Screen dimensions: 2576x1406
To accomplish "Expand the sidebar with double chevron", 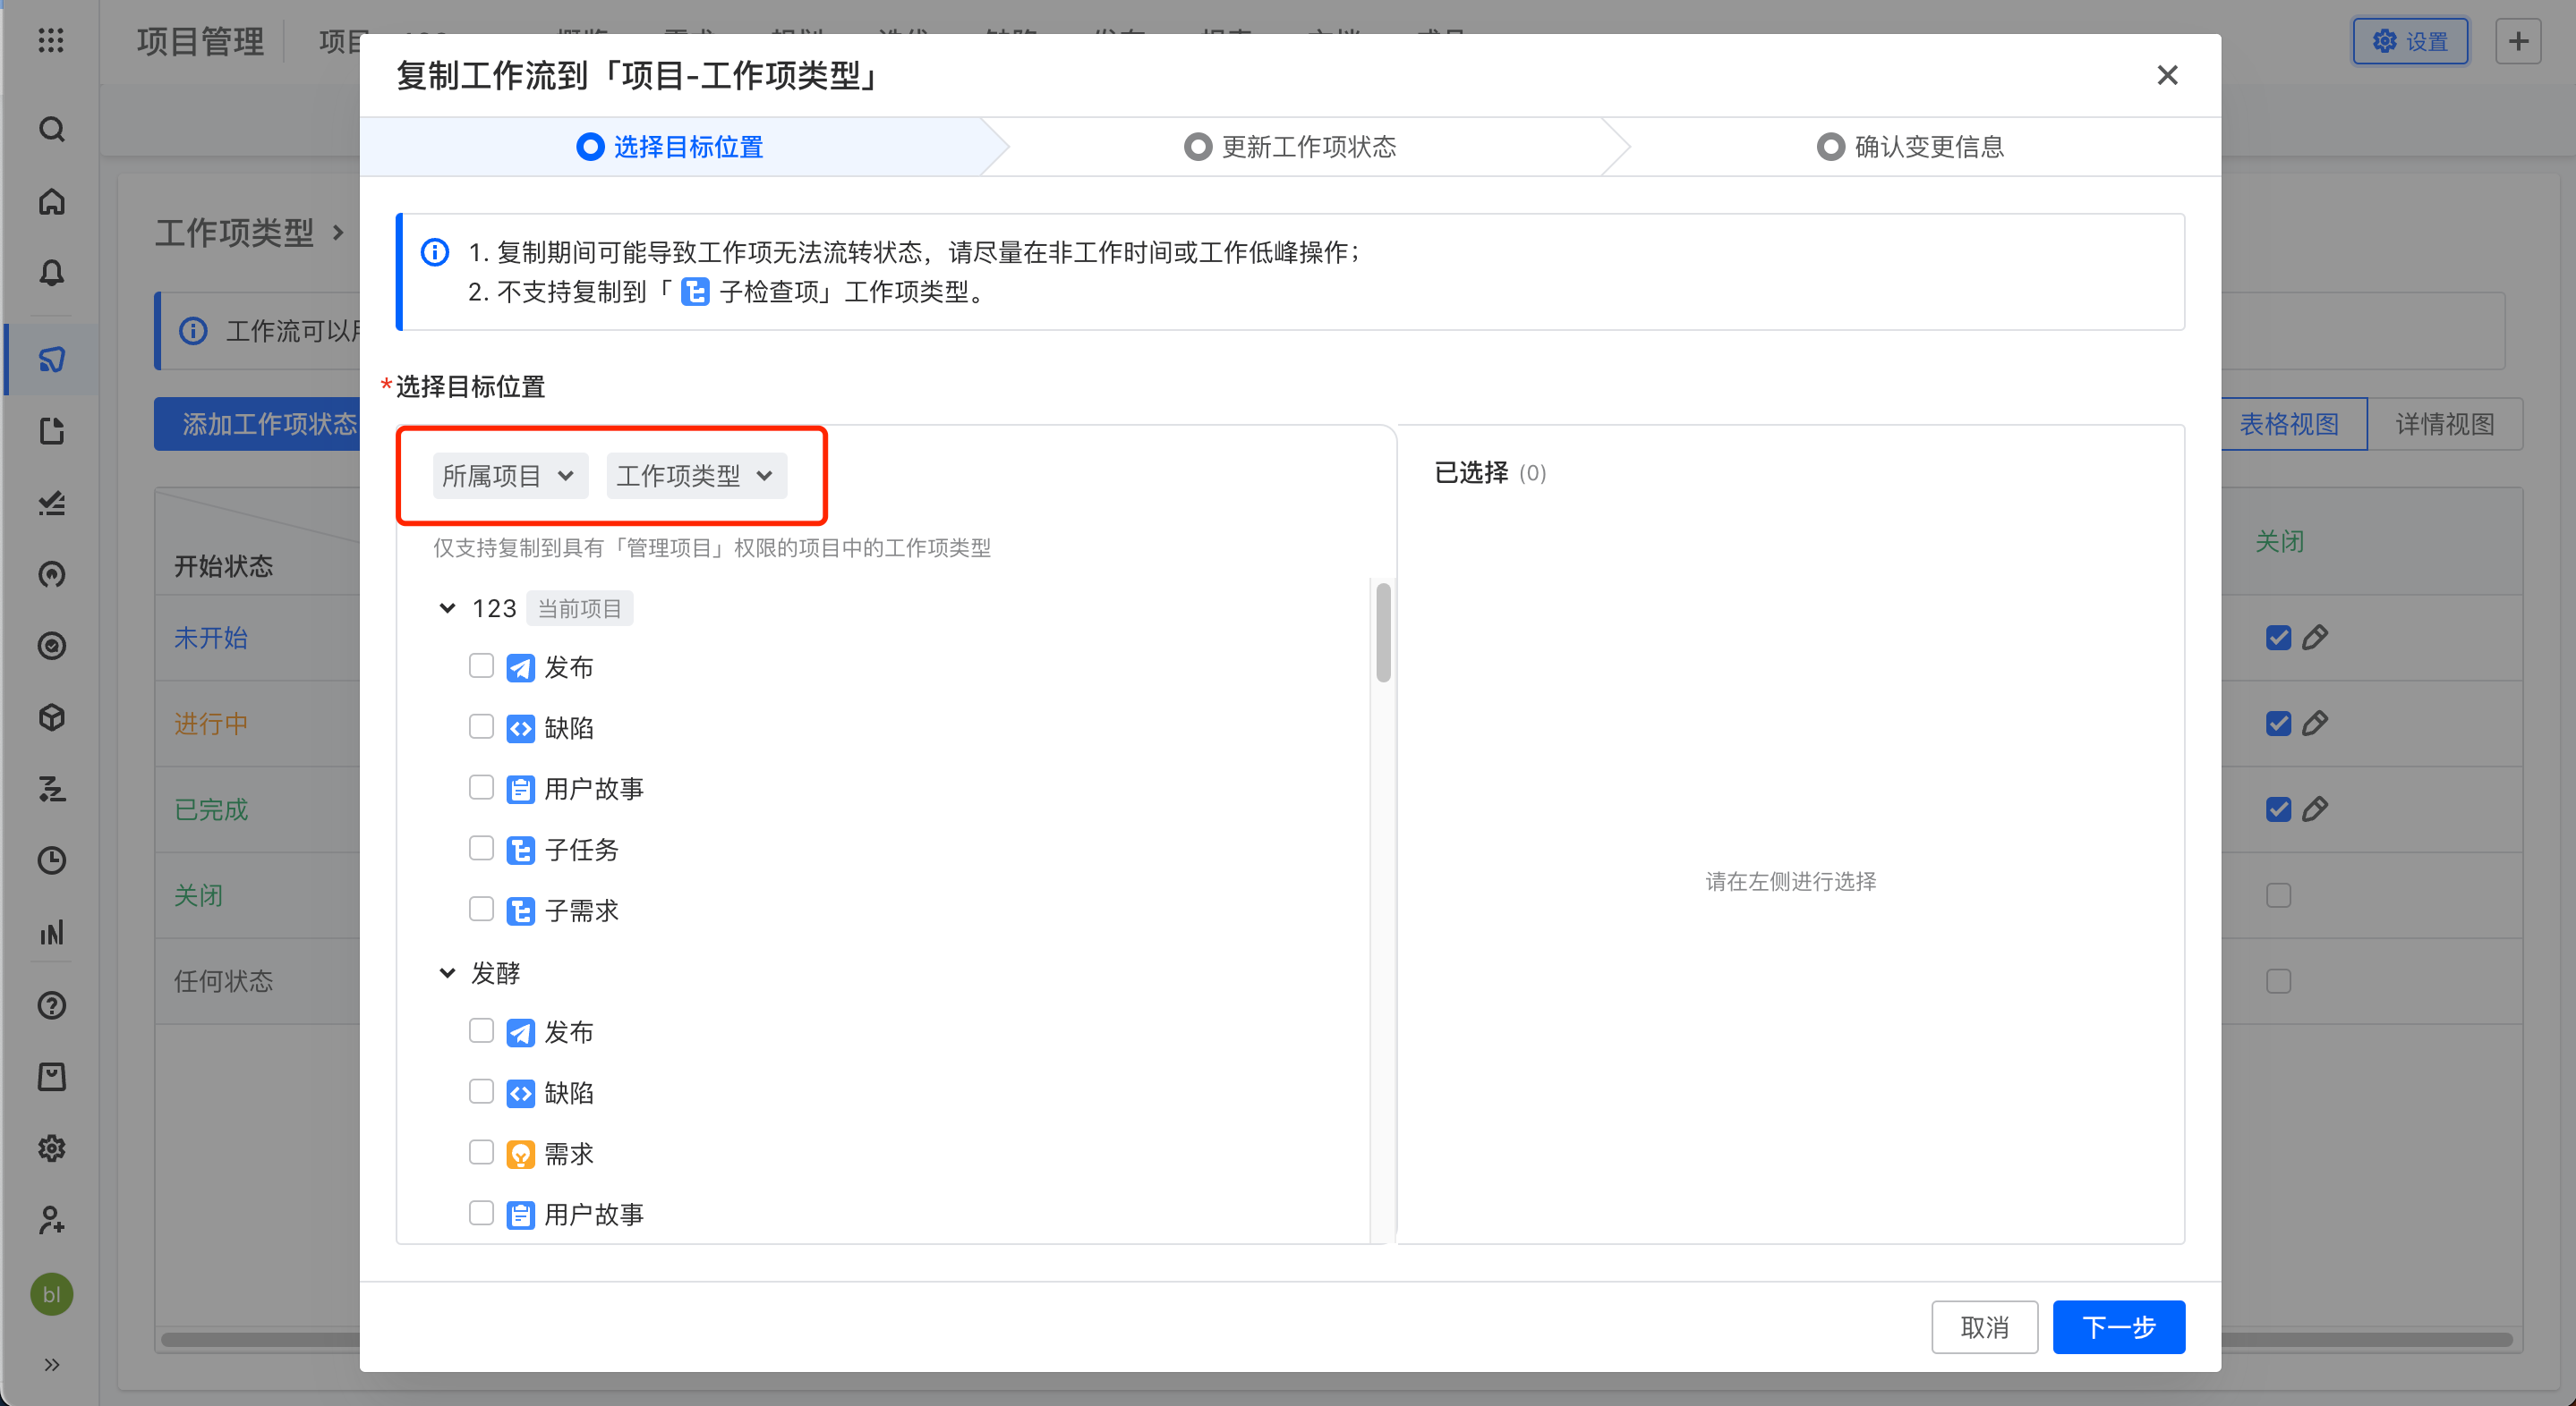I will click(52, 1364).
